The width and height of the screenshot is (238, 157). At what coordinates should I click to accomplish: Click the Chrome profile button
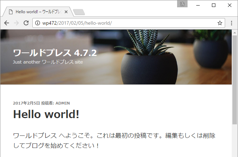[x=182, y=4]
